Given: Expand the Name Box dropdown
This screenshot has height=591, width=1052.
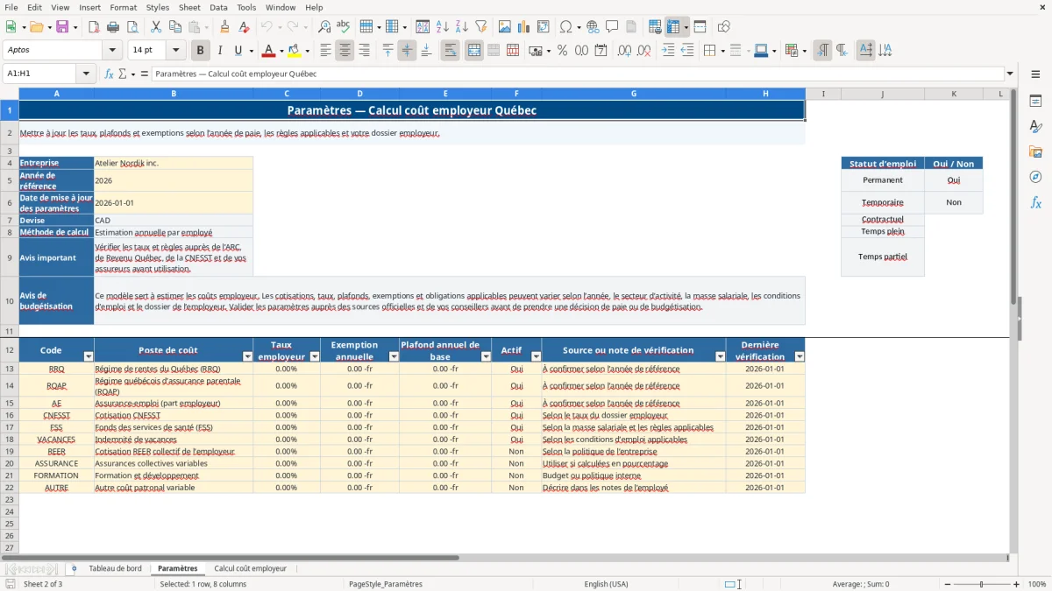Looking at the screenshot, I should point(87,74).
